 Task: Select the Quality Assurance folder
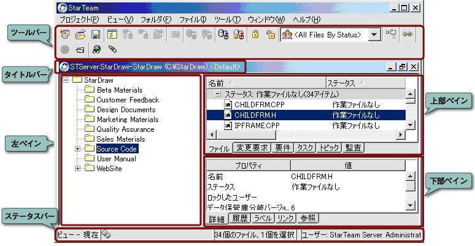pyautogui.click(x=125, y=129)
